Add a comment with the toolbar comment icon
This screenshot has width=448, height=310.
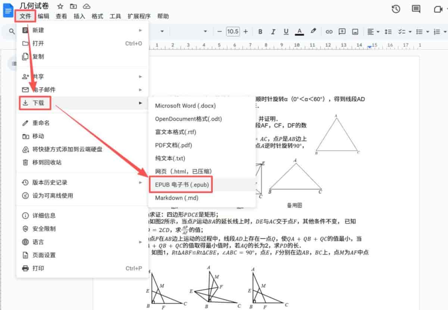coord(342,32)
